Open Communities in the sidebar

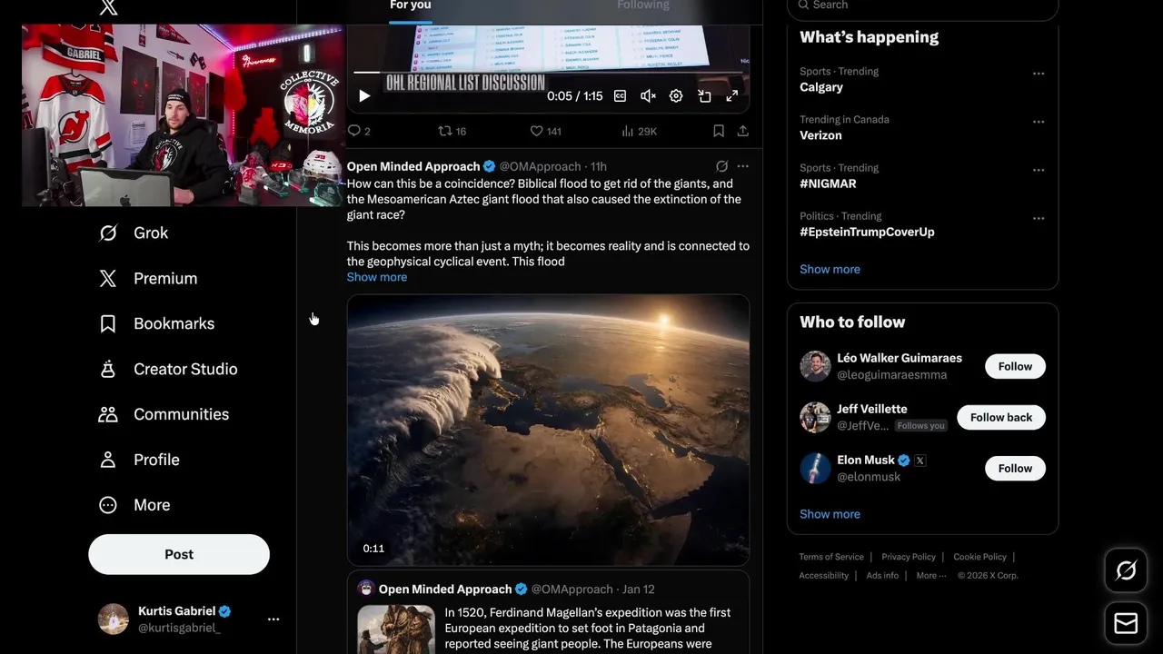click(164, 414)
